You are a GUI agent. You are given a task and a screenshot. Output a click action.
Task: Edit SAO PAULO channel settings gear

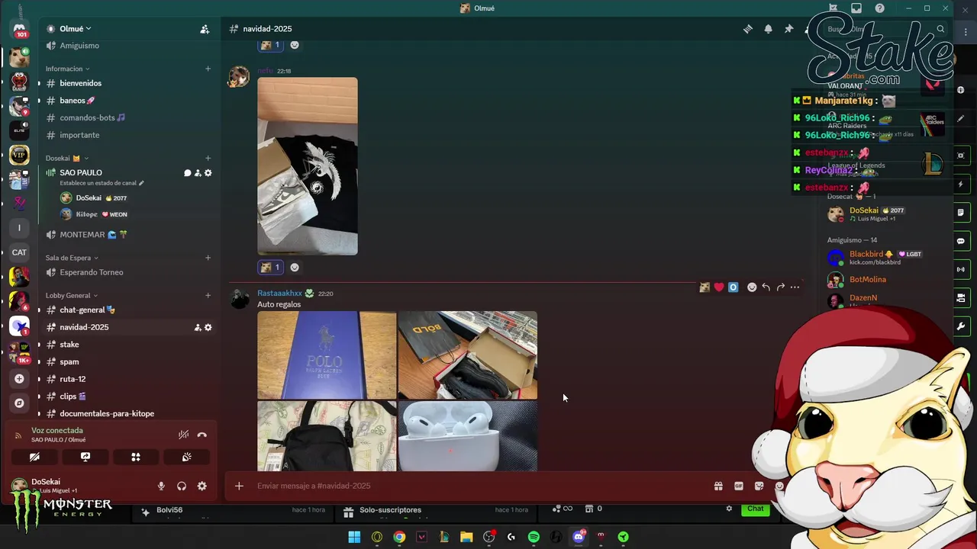pos(208,173)
